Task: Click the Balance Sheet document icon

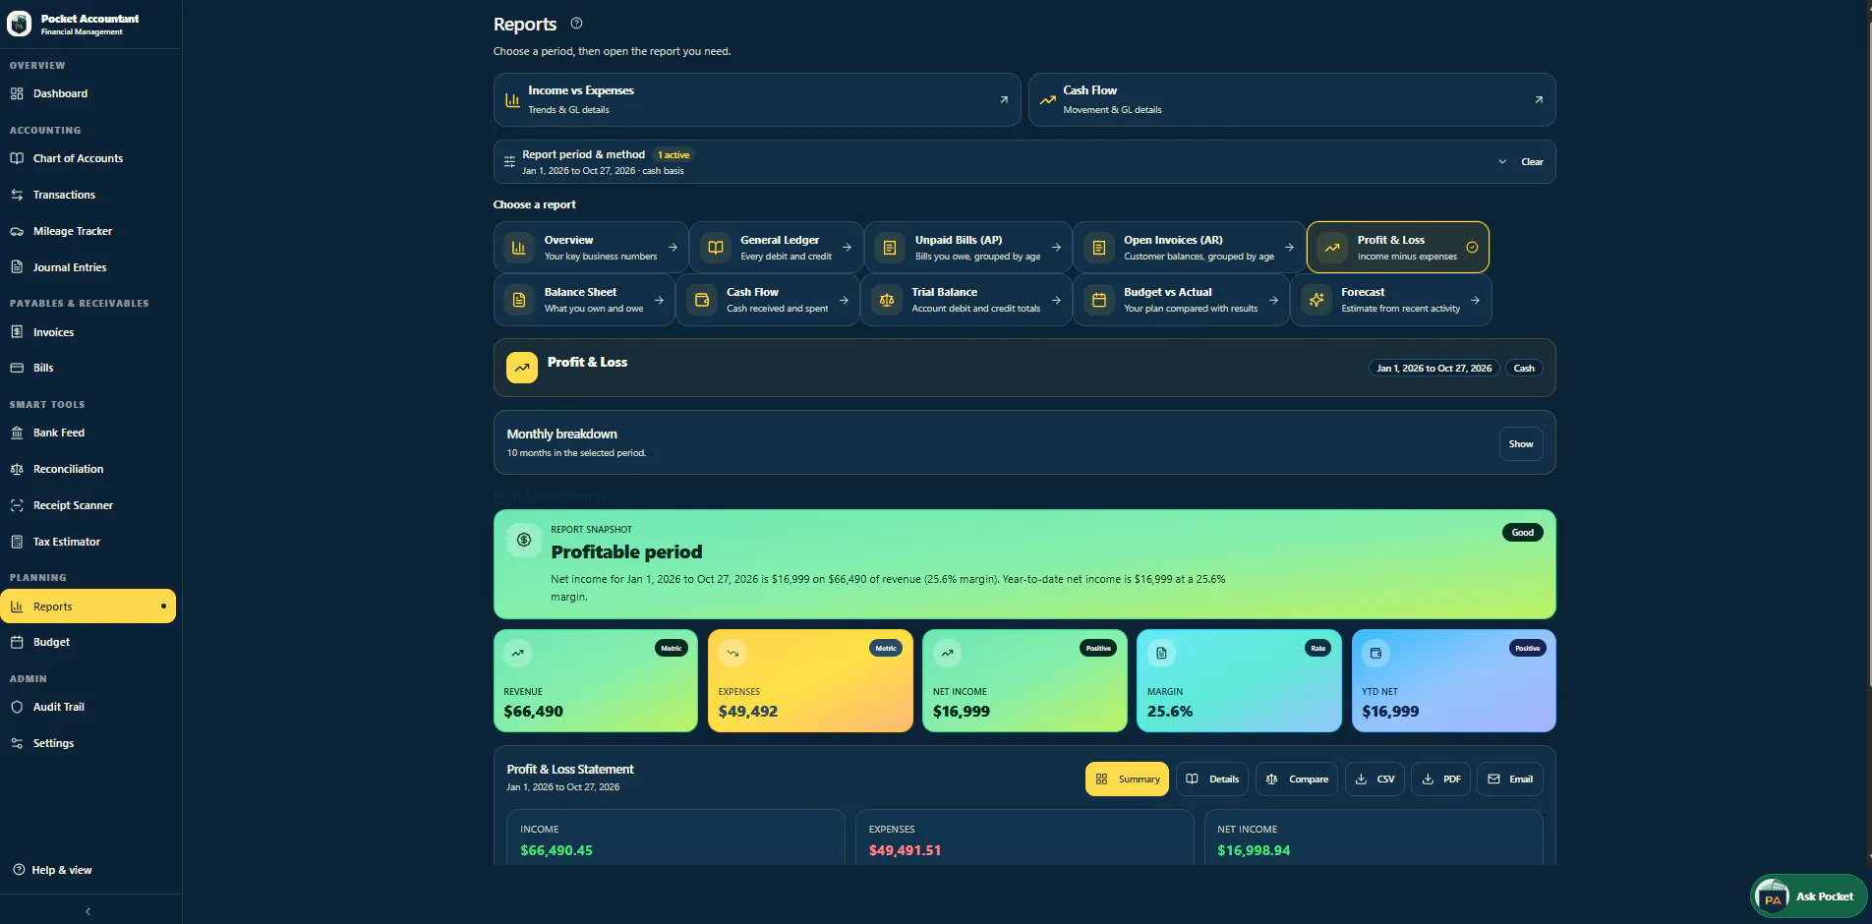Action: coord(519,300)
